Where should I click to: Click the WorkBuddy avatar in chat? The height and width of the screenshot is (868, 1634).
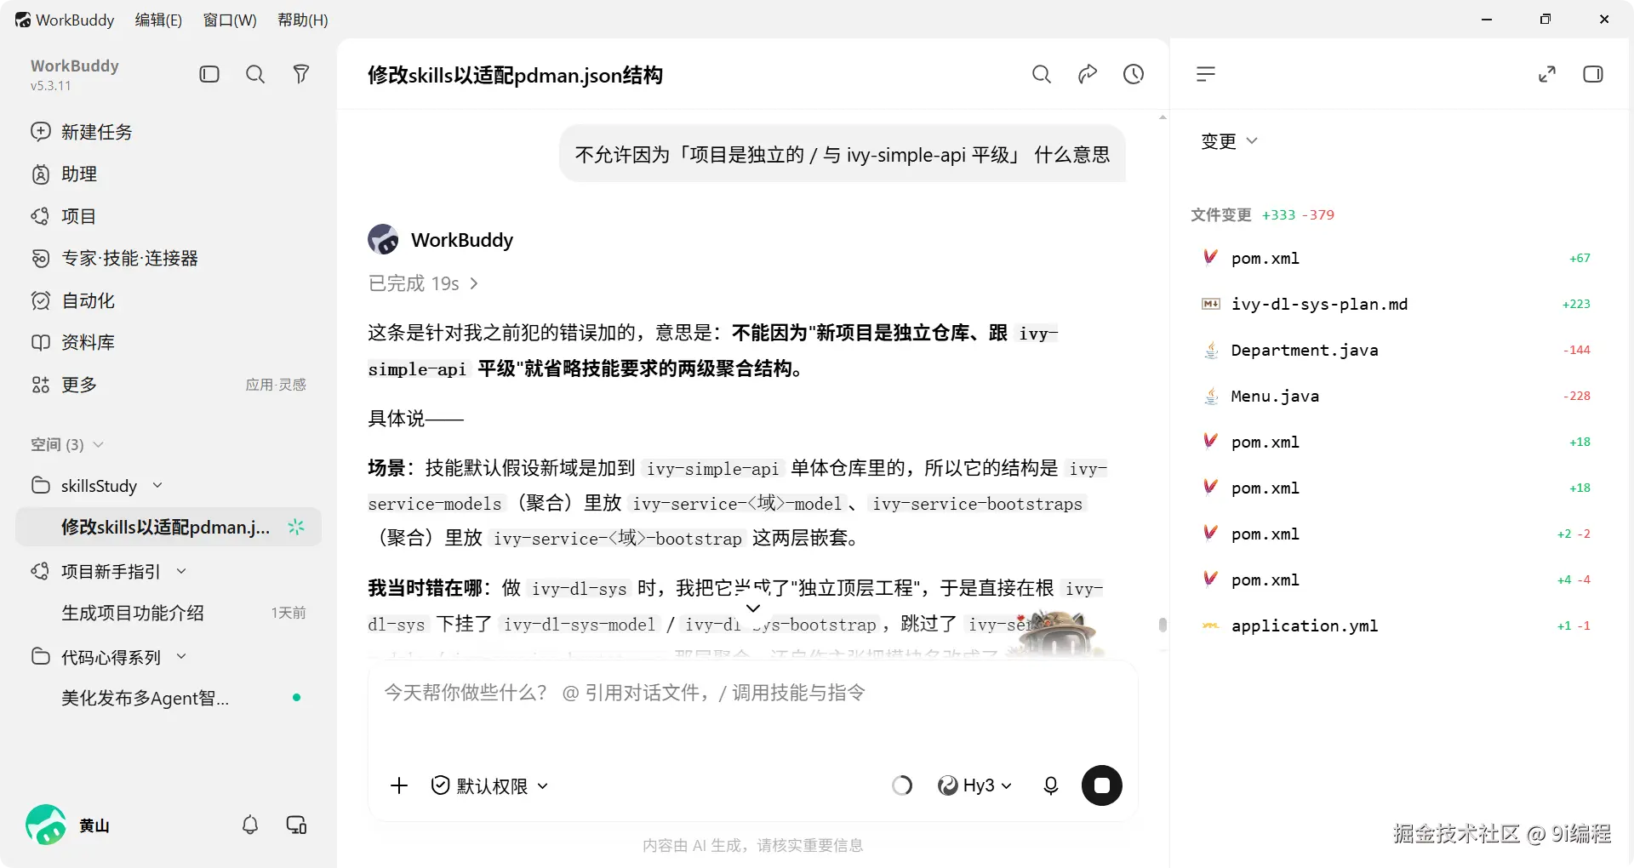click(384, 240)
